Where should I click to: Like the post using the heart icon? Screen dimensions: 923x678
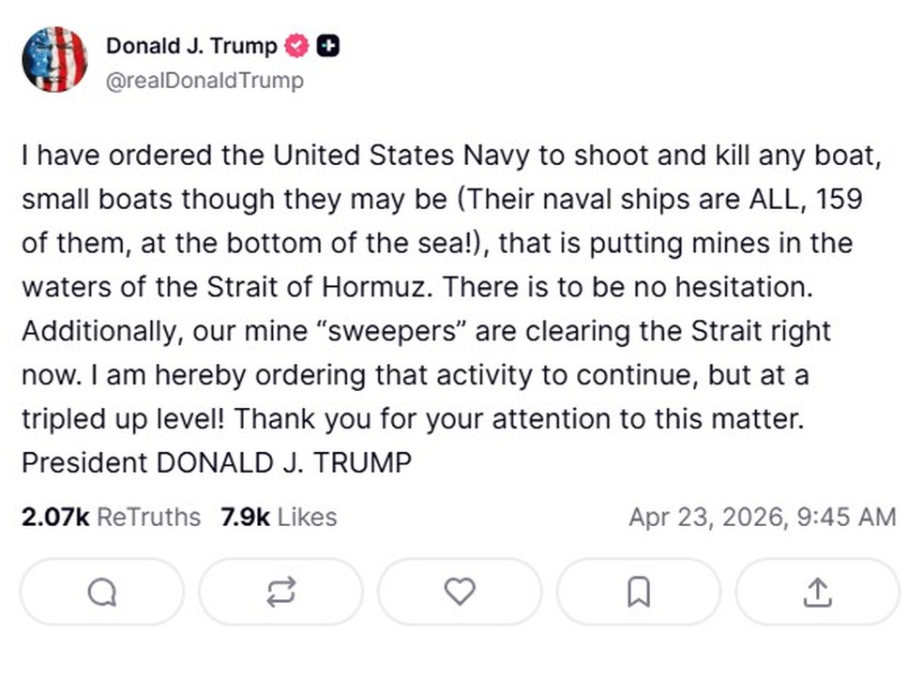pyautogui.click(x=460, y=592)
